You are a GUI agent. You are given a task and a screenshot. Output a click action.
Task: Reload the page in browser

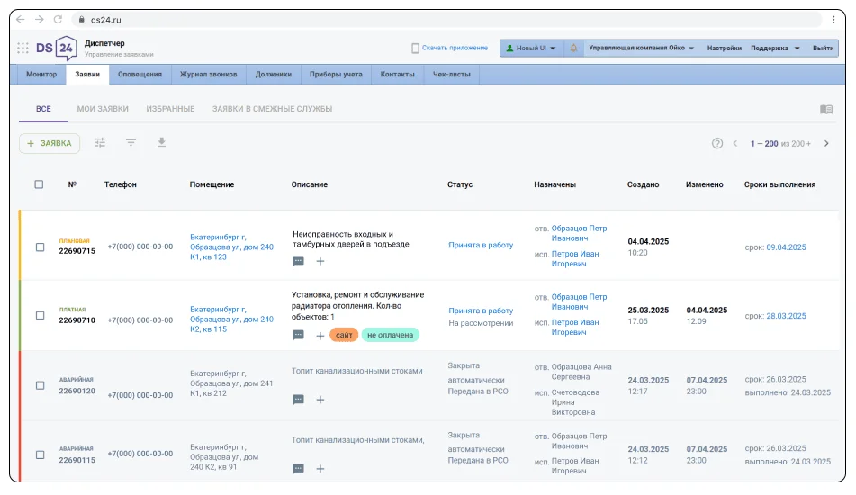coord(58,20)
